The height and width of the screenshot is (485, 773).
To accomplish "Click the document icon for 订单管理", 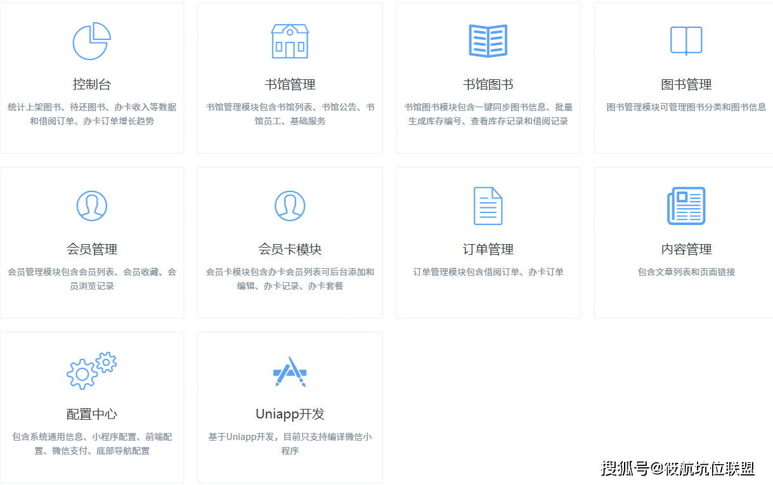I will (x=488, y=205).
